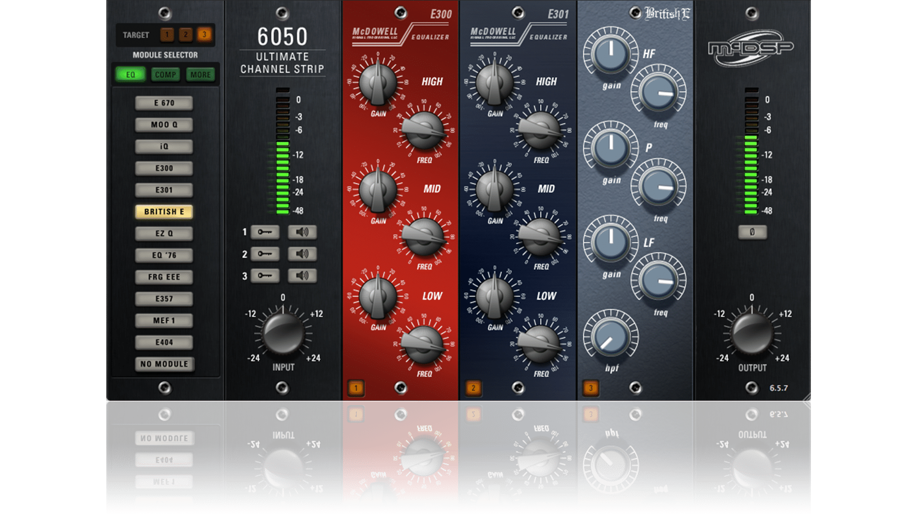Screen dimensions: 918x516
Task: Choose the E404 module
Action: click(x=164, y=342)
